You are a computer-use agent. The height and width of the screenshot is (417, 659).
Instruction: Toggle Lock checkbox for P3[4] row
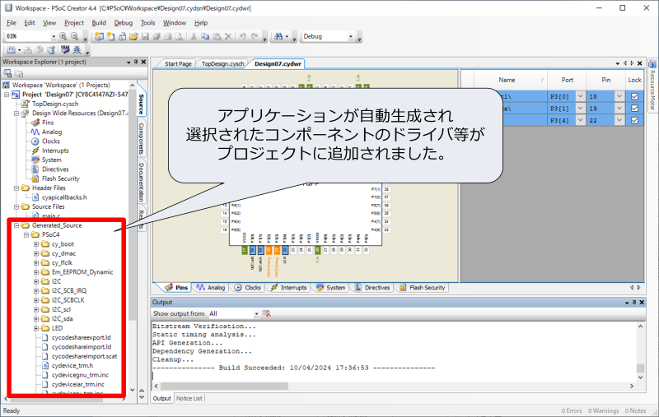coord(634,120)
